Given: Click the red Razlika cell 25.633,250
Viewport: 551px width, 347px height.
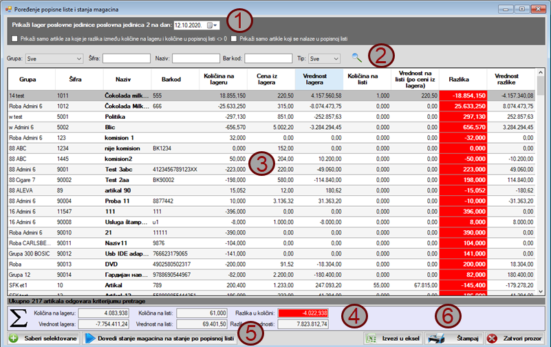Looking at the screenshot, I should (463, 107).
